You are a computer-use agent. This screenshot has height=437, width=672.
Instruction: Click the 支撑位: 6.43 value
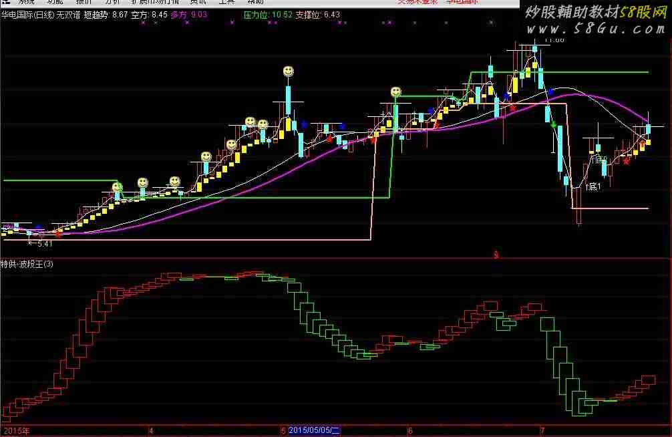317,15
